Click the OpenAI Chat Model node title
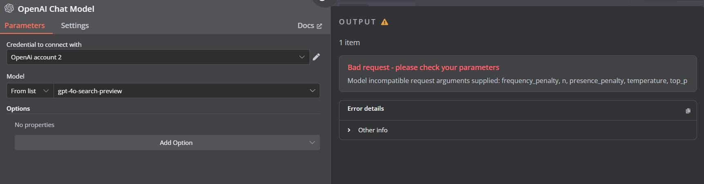This screenshot has width=704, height=184. pyautogui.click(x=56, y=9)
